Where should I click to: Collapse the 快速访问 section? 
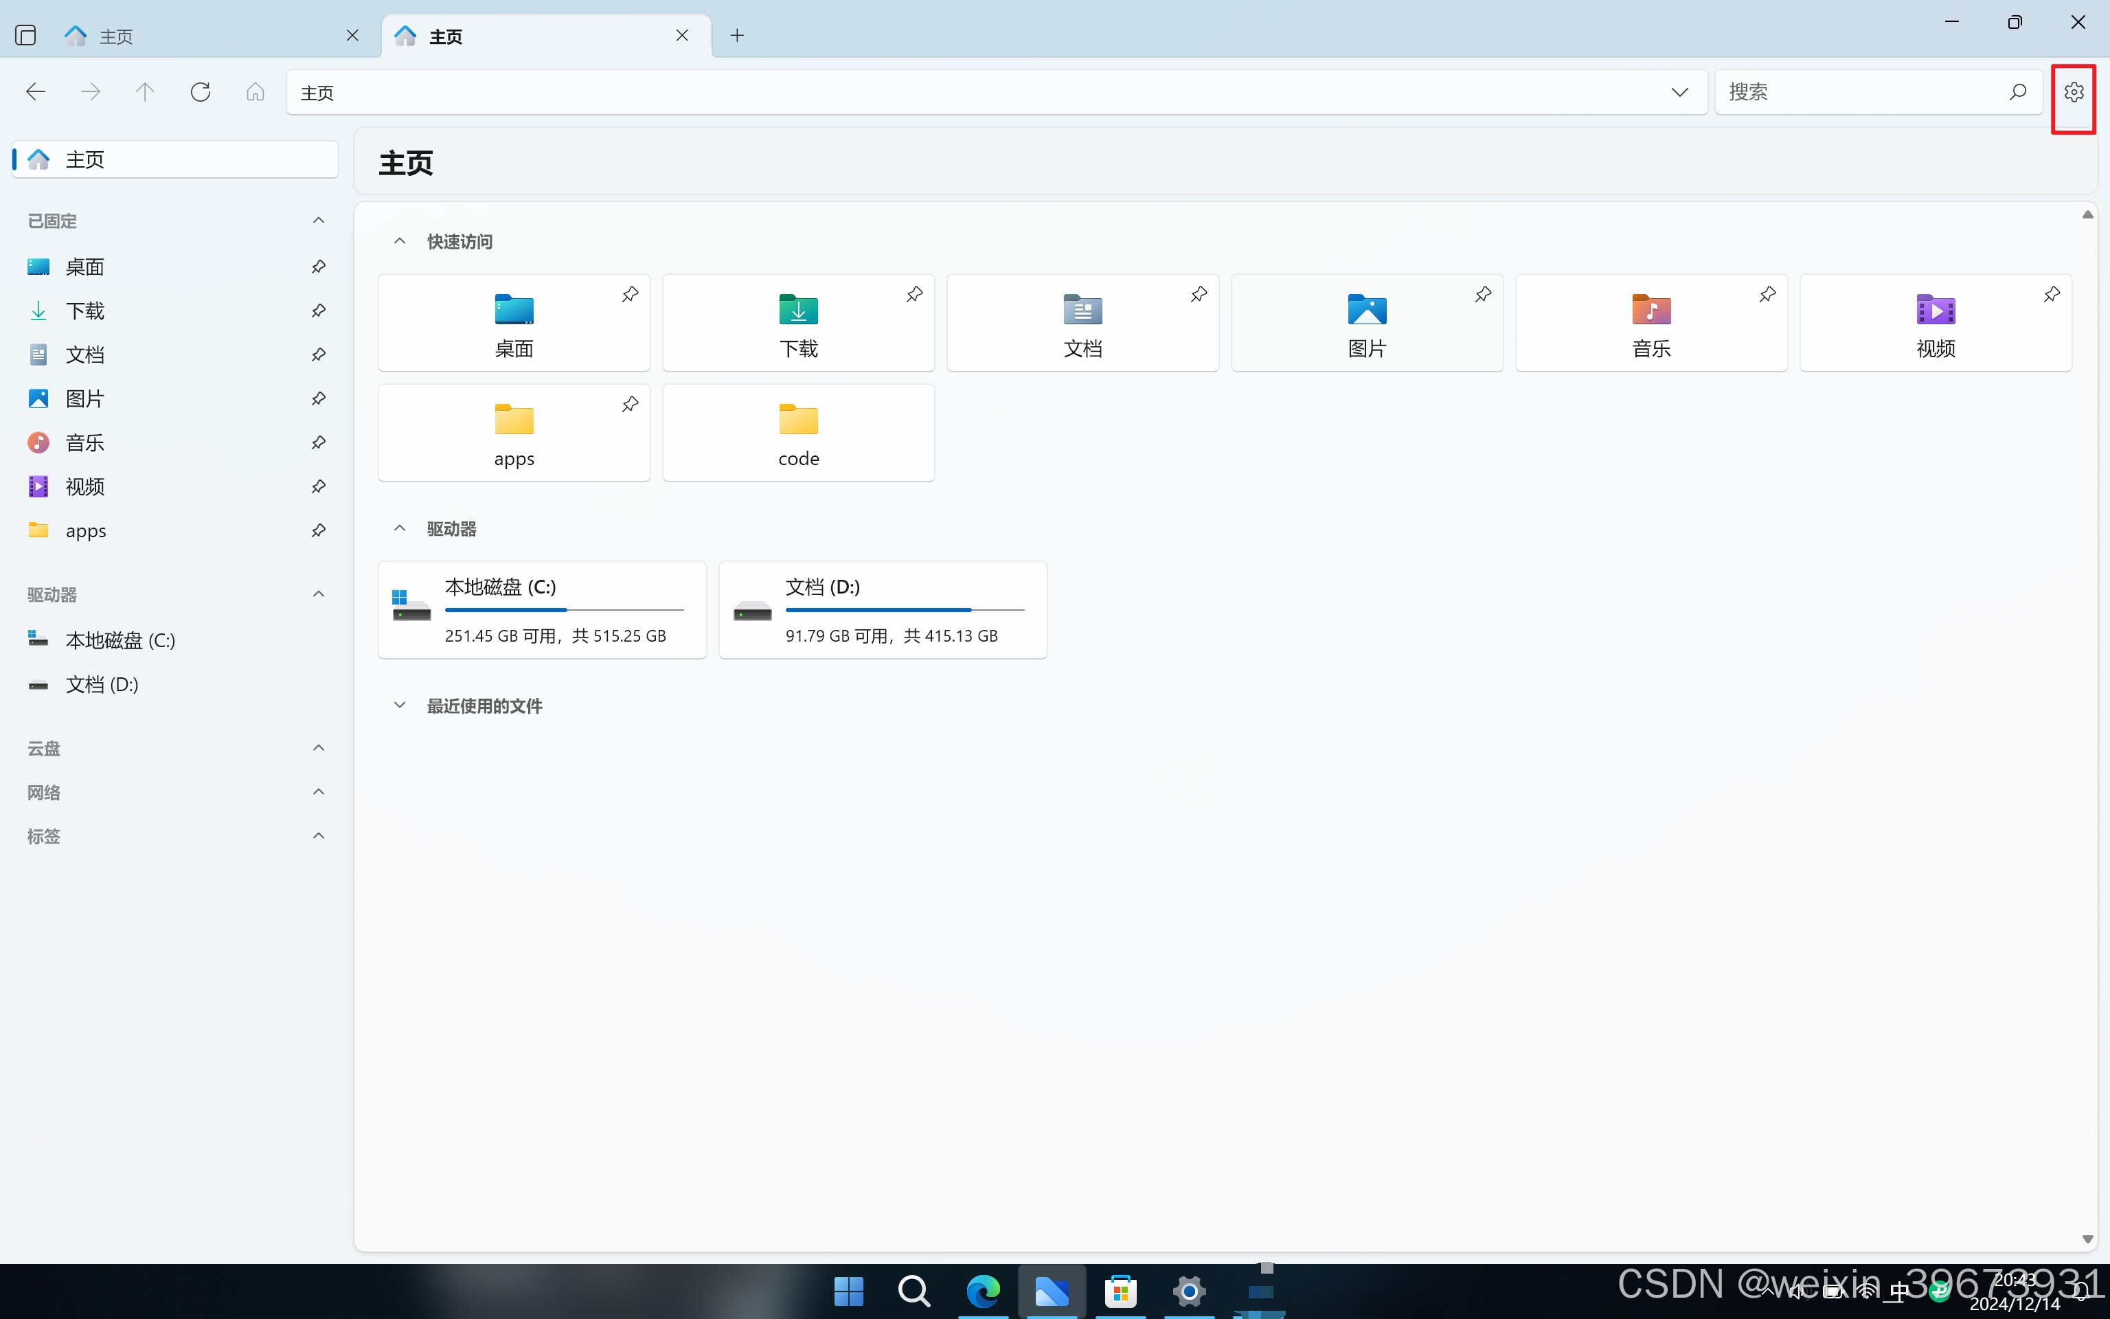[399, 242]
